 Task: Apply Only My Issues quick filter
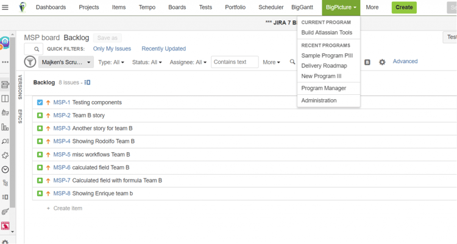(112, 49)
